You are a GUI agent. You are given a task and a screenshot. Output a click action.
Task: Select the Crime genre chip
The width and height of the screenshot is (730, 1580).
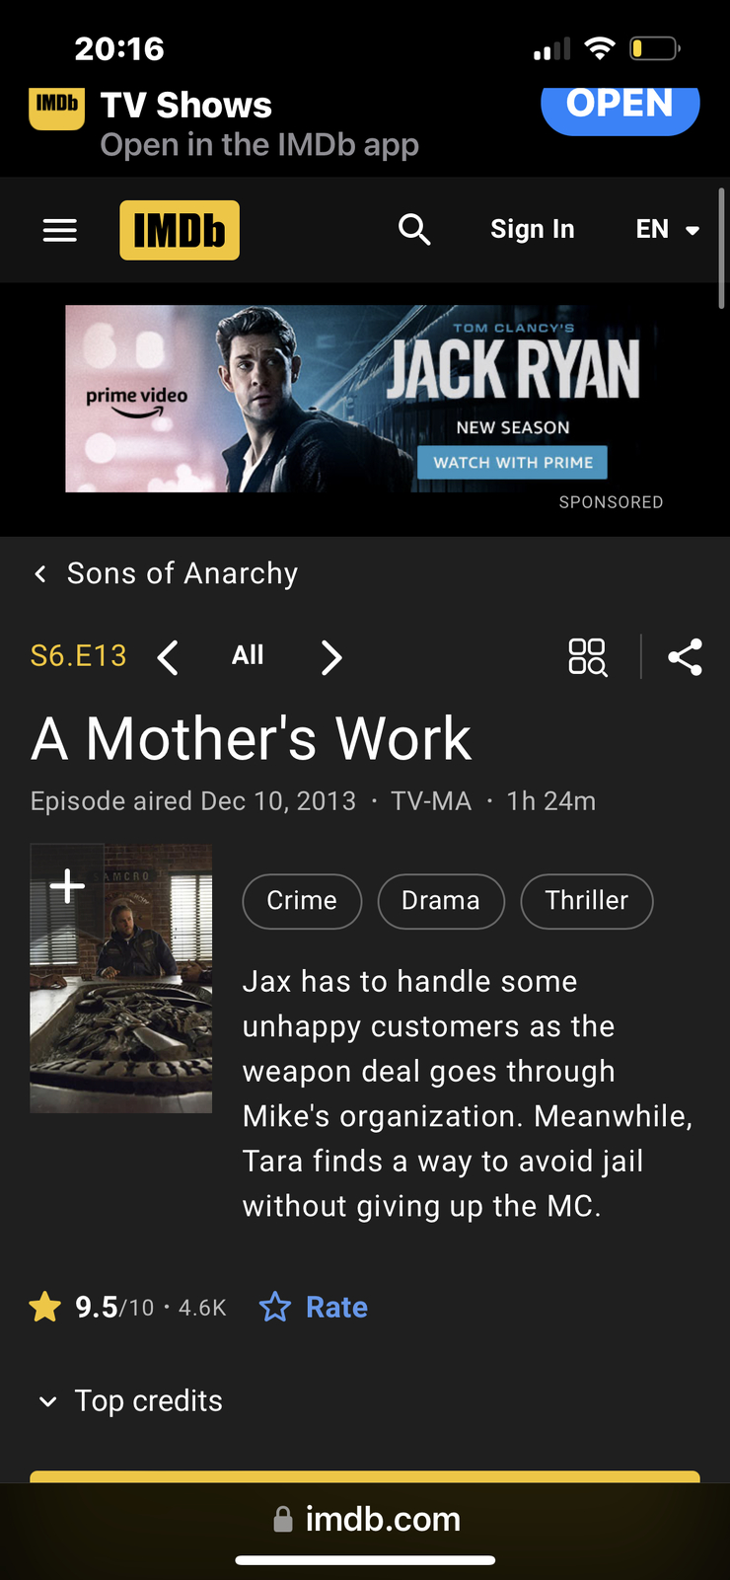(x=302, y=901)
